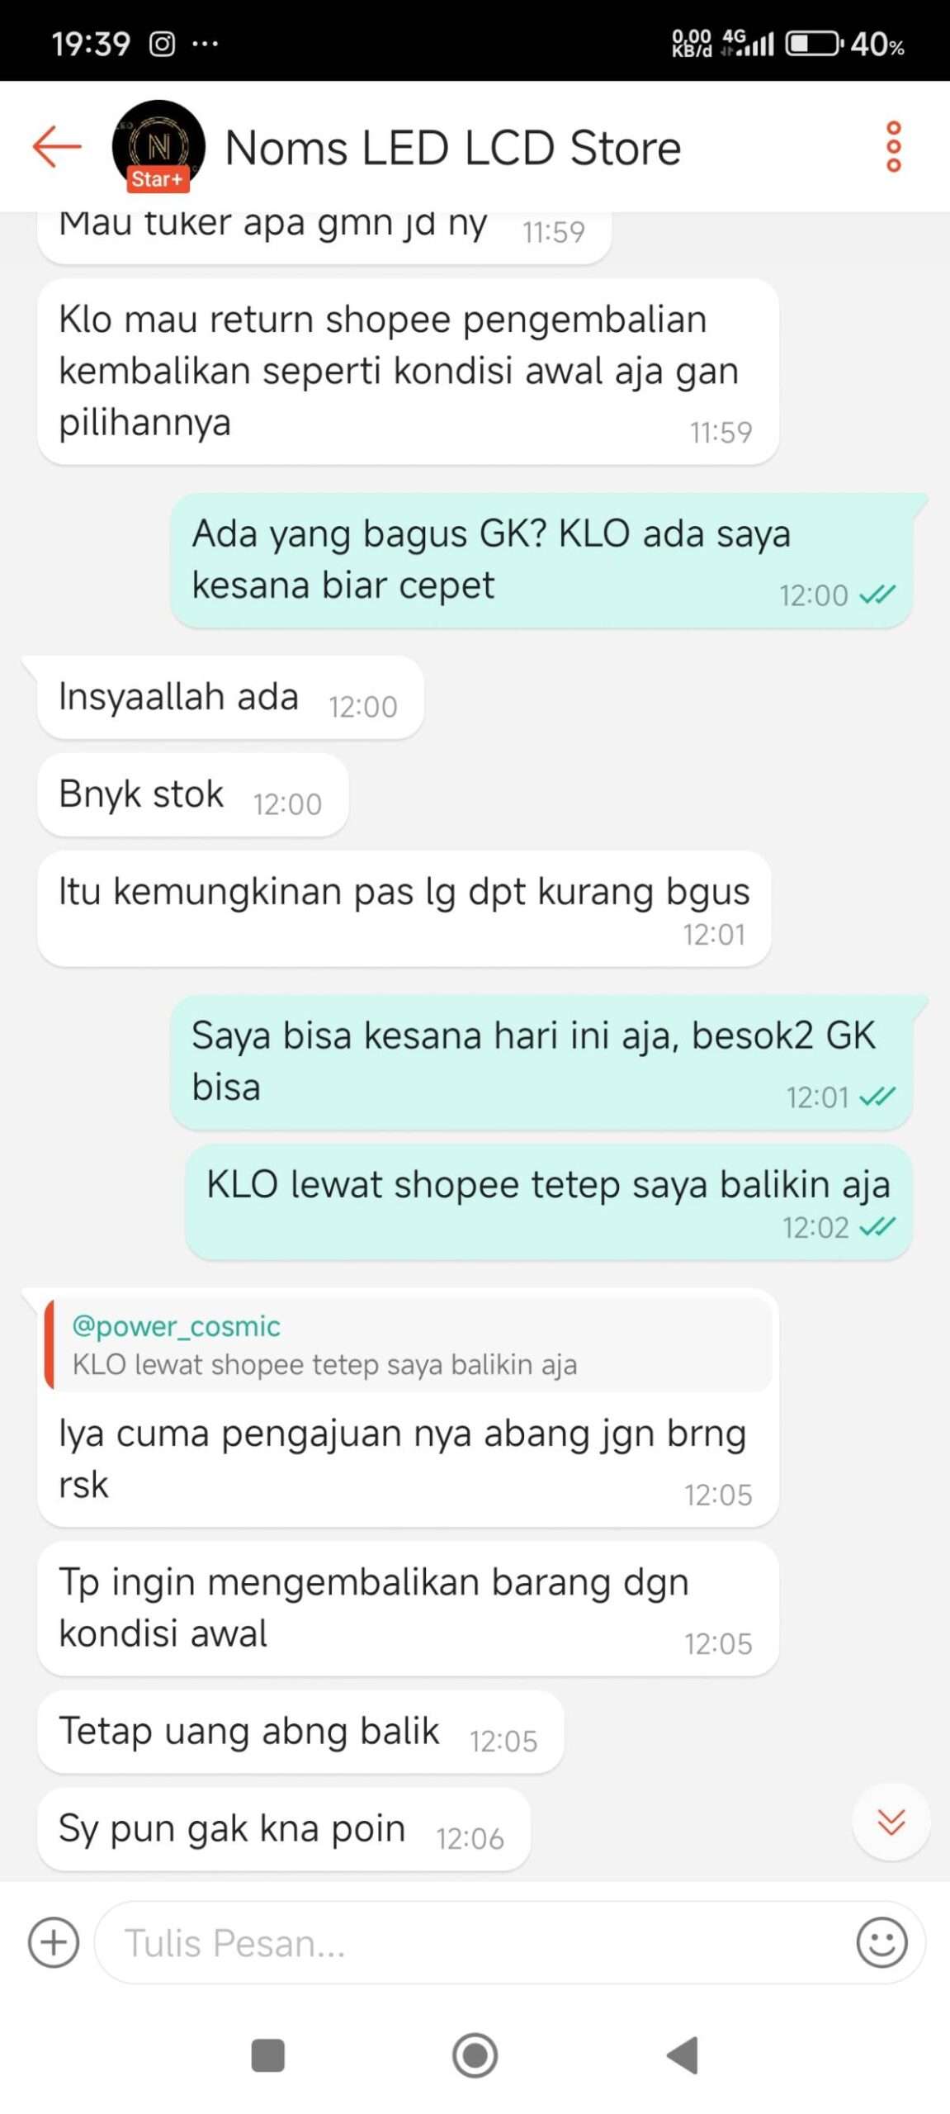
Task: Select the Insyaallah ada message bubble
Action: (x=230, y=697)
